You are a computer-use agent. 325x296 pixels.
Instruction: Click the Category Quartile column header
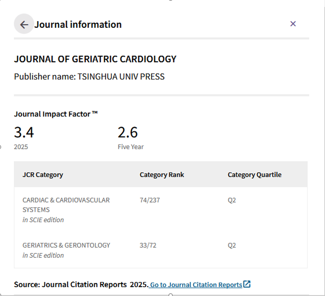tap(254, 175)
